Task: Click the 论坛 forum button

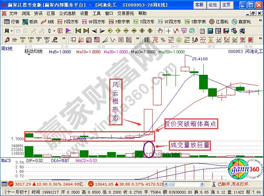Action: 213,5
